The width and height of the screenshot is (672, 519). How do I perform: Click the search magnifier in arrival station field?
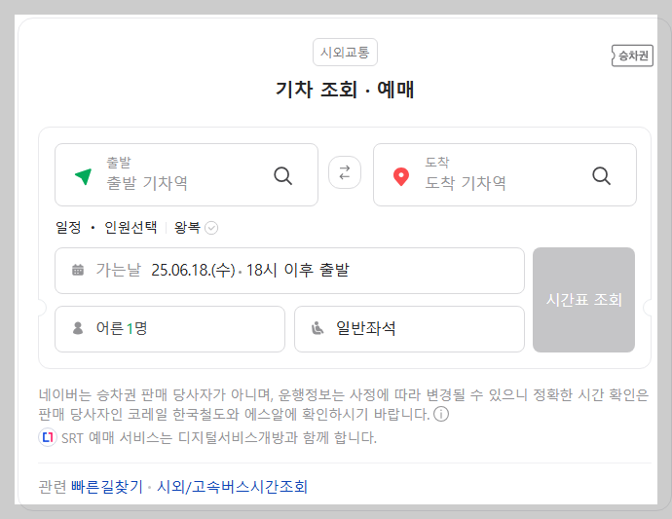(x=601, y=175)
